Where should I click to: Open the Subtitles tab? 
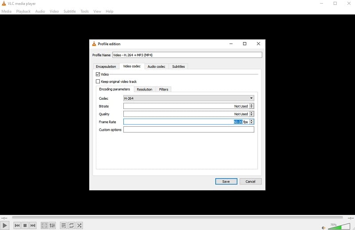pyautogui.click(x=178, y=66)
